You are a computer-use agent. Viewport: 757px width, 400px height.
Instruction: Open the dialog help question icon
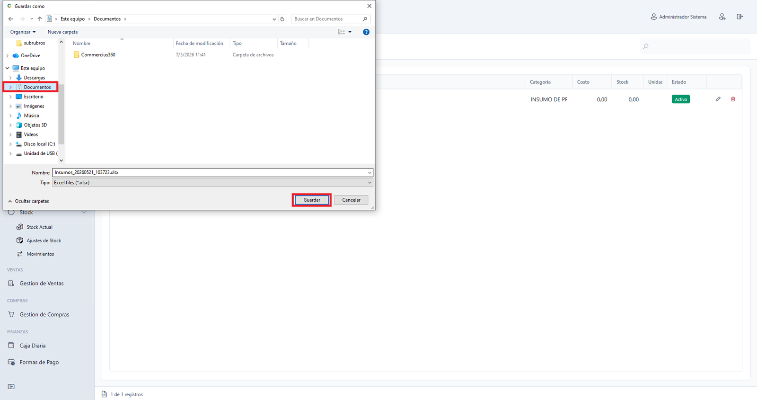pyautogui.click(x=366, y=32)
